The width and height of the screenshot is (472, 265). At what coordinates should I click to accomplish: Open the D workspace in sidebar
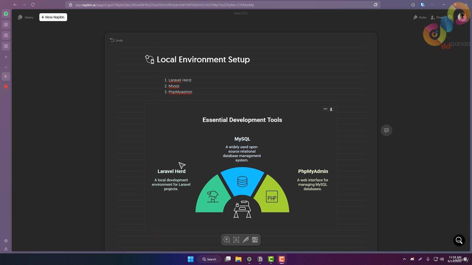(6, 57)
